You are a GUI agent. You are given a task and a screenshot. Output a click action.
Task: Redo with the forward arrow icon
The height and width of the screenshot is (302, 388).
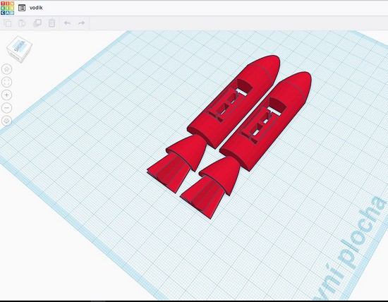pyautogui.click(x=81, y=23)
